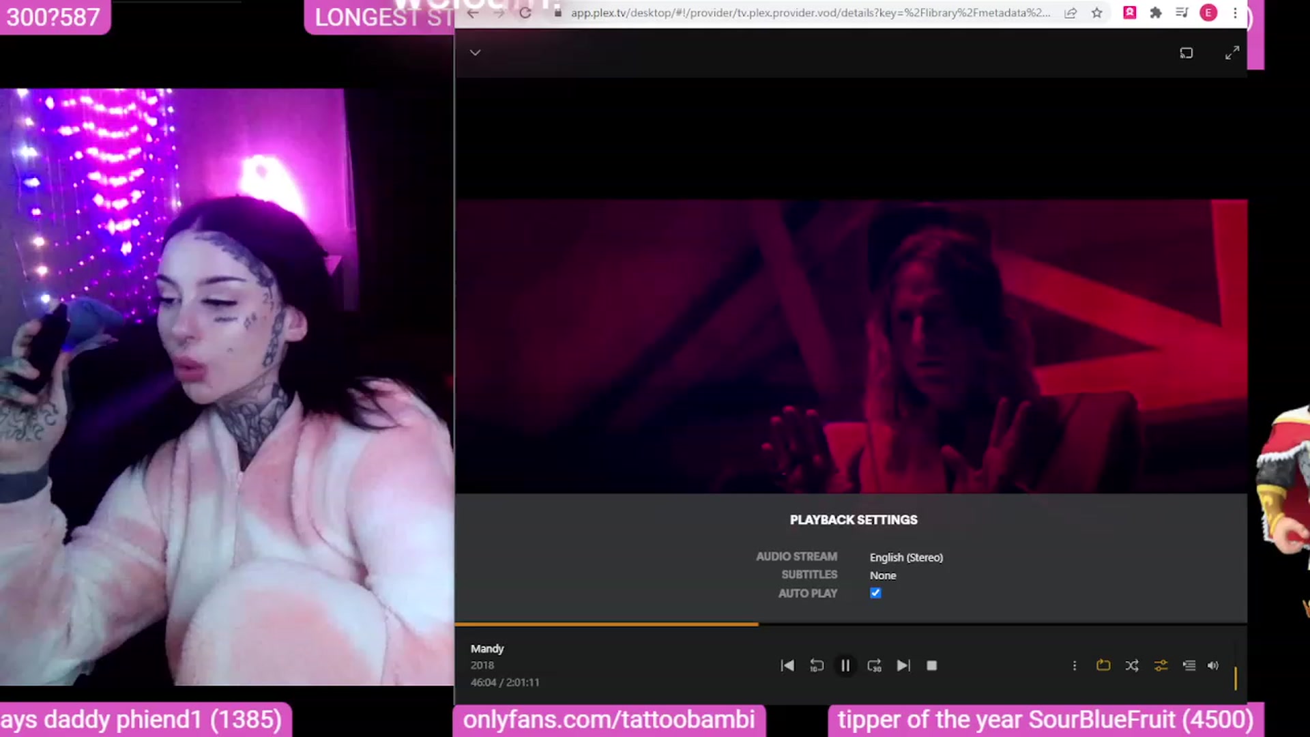Image resolution: width=1310 pixels, height=737 pixels.
Task: Click the Mandy movie title in player
Action: (x=487, y=648)
